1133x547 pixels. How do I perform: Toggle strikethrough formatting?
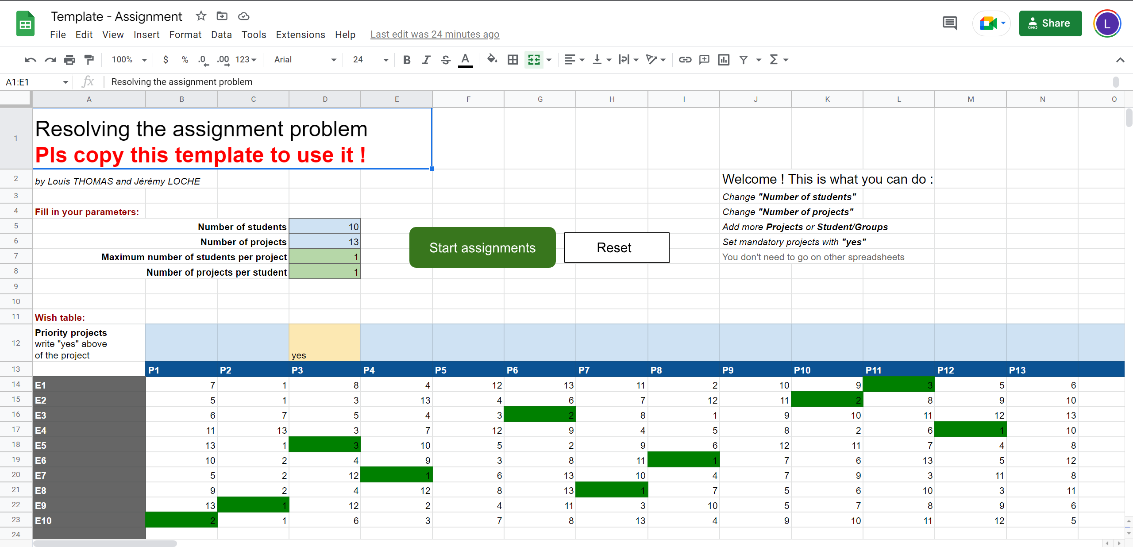tap(445, 60)
